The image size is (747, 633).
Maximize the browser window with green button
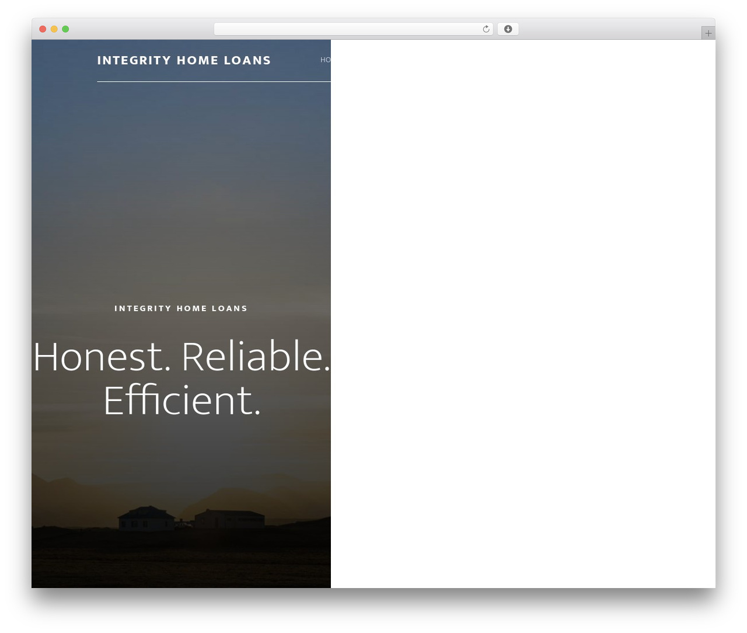click(x=65, y=29)
